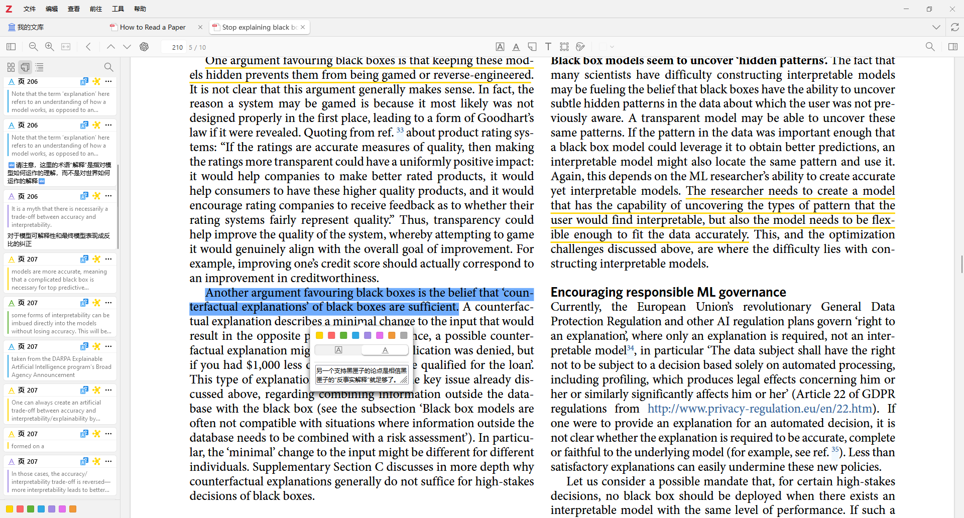The width and height of the screenshot is (964, 518).
Task: Go to the next page
Action: pos(127,47)
